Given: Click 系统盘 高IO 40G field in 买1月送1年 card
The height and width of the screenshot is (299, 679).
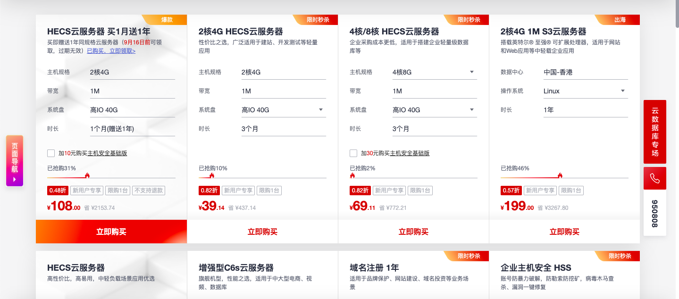Looking at the screenshot, I should 133,110.
